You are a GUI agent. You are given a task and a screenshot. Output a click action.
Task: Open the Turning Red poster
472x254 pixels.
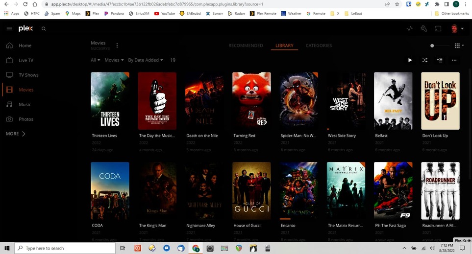point(251,101)
